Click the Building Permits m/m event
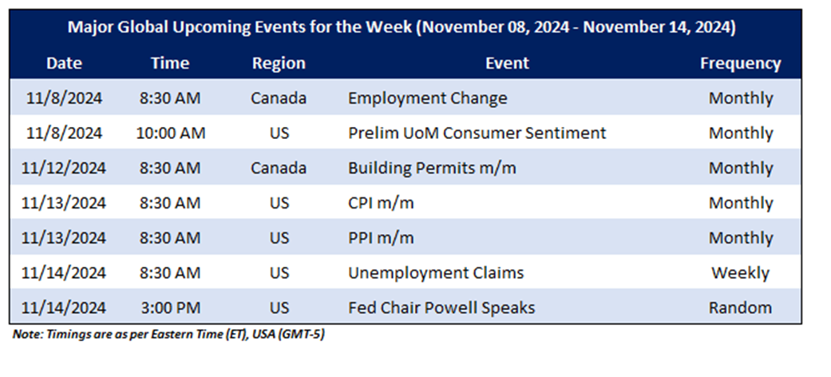831x377 pixels. [x=432, y=169]
